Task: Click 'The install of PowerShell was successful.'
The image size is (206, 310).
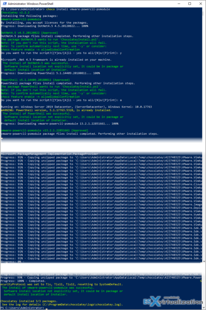Action: point(37,114)
